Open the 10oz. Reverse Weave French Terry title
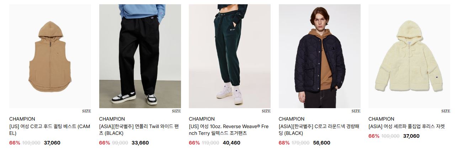 tap(229, 130)
